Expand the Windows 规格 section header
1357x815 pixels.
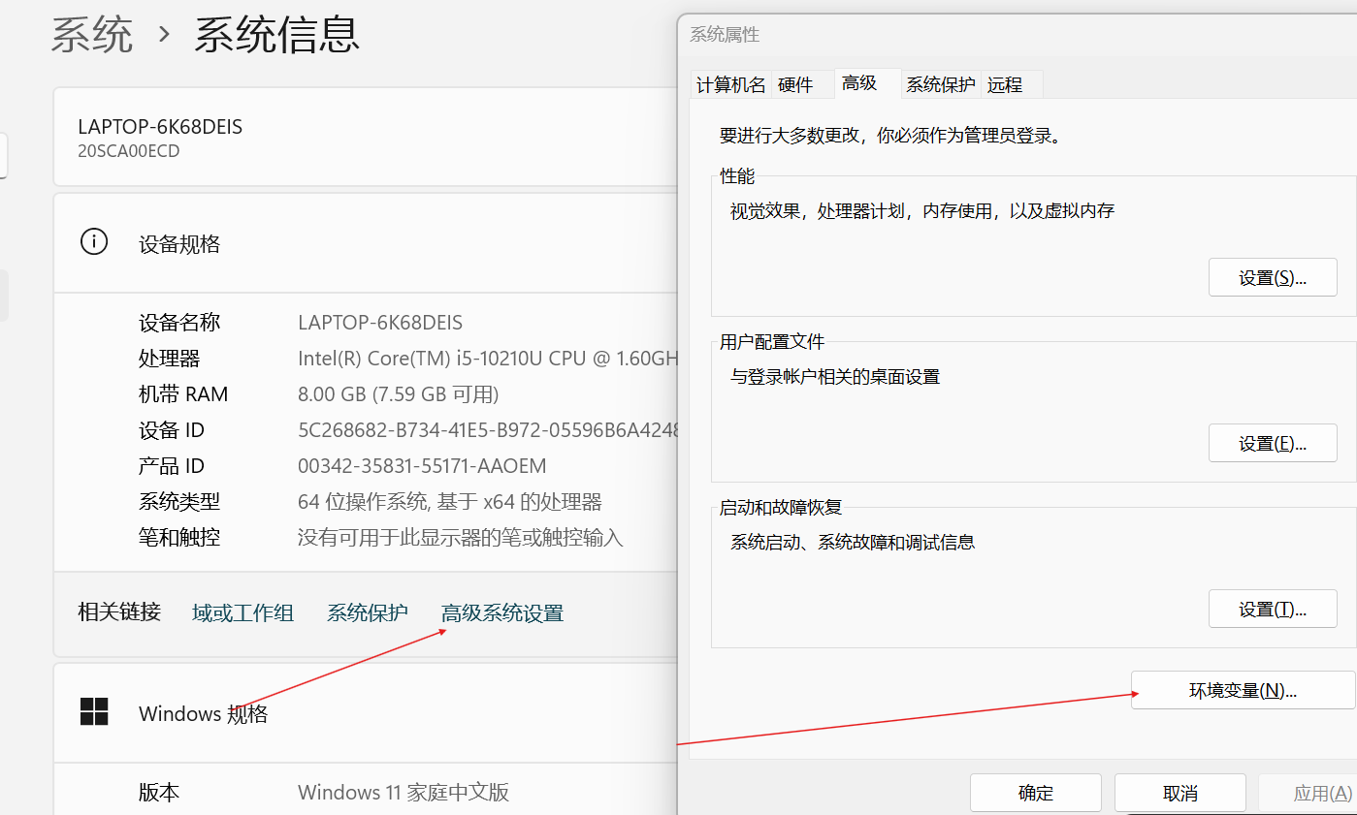[x=388, y=713]
